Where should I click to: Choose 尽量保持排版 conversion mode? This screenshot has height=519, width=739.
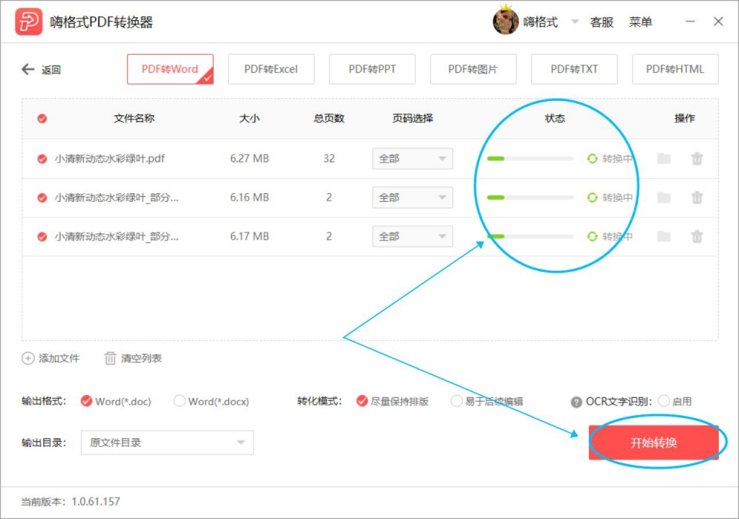click(362, 401)
